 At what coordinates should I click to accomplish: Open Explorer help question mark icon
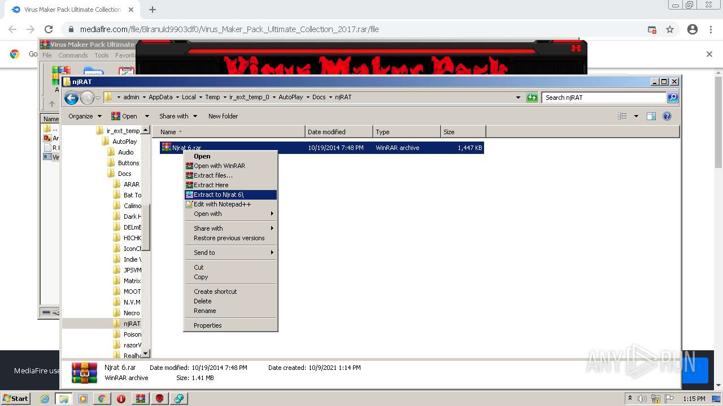(667, 116)
